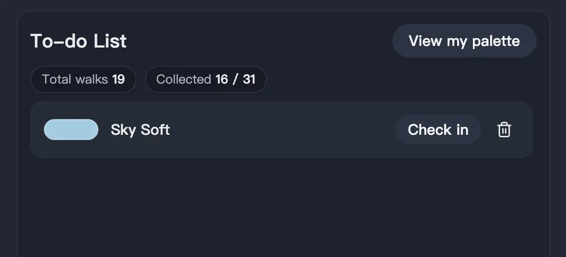The image size is (566, 257).
Task: Click the 16 / 31 collected count
Action: [x=235, y=79]
